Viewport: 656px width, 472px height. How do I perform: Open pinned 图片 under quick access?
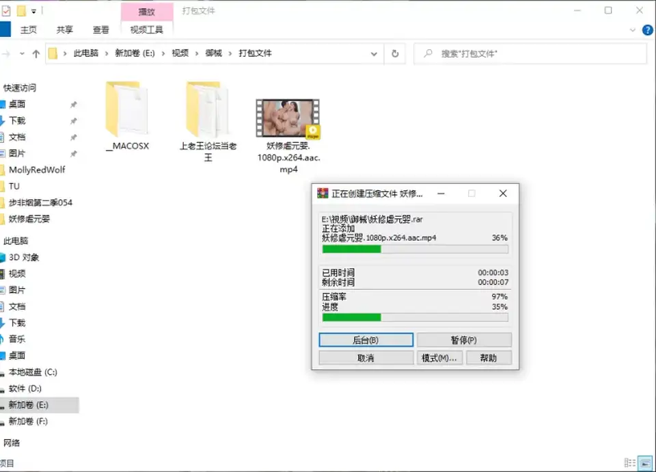pyautogui.click(x=17, y=153)
